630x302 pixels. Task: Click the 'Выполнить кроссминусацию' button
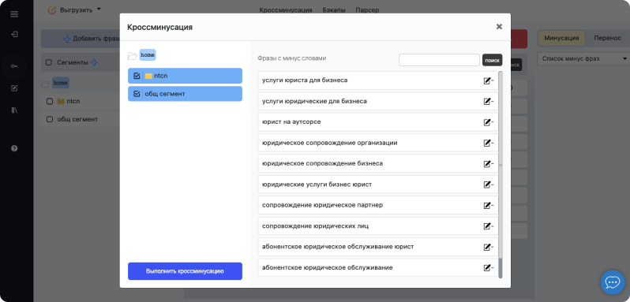(185, 271)
